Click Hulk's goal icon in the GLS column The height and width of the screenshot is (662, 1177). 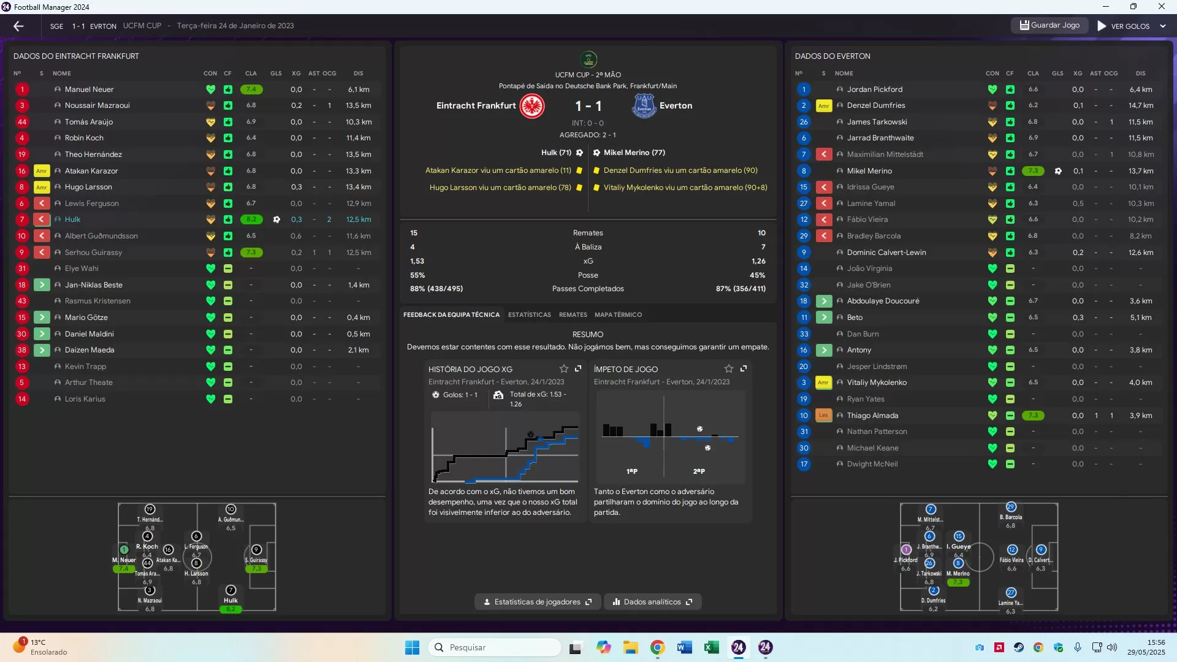(276, 219)
